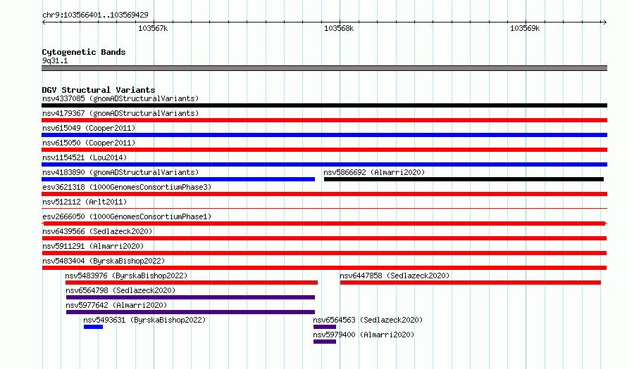
Task: Select the short purple nsv5979400 bar
Action: point(325,342)
